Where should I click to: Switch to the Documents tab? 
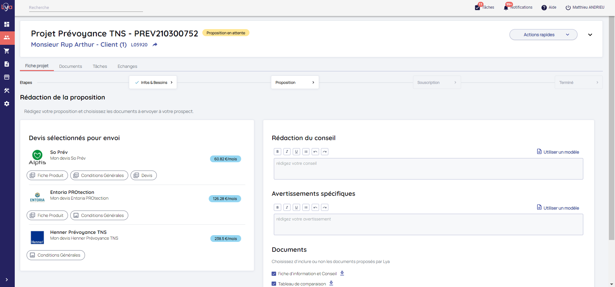[71, 66]
